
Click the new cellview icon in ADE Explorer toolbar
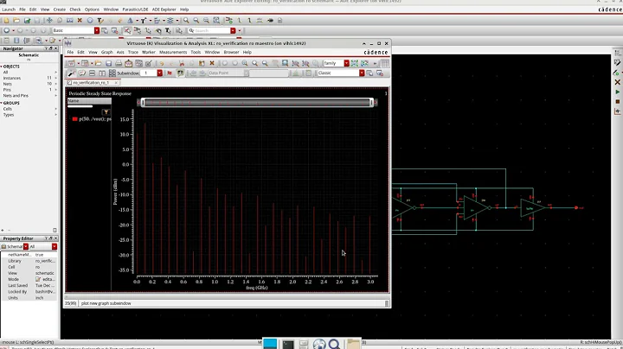6,20
